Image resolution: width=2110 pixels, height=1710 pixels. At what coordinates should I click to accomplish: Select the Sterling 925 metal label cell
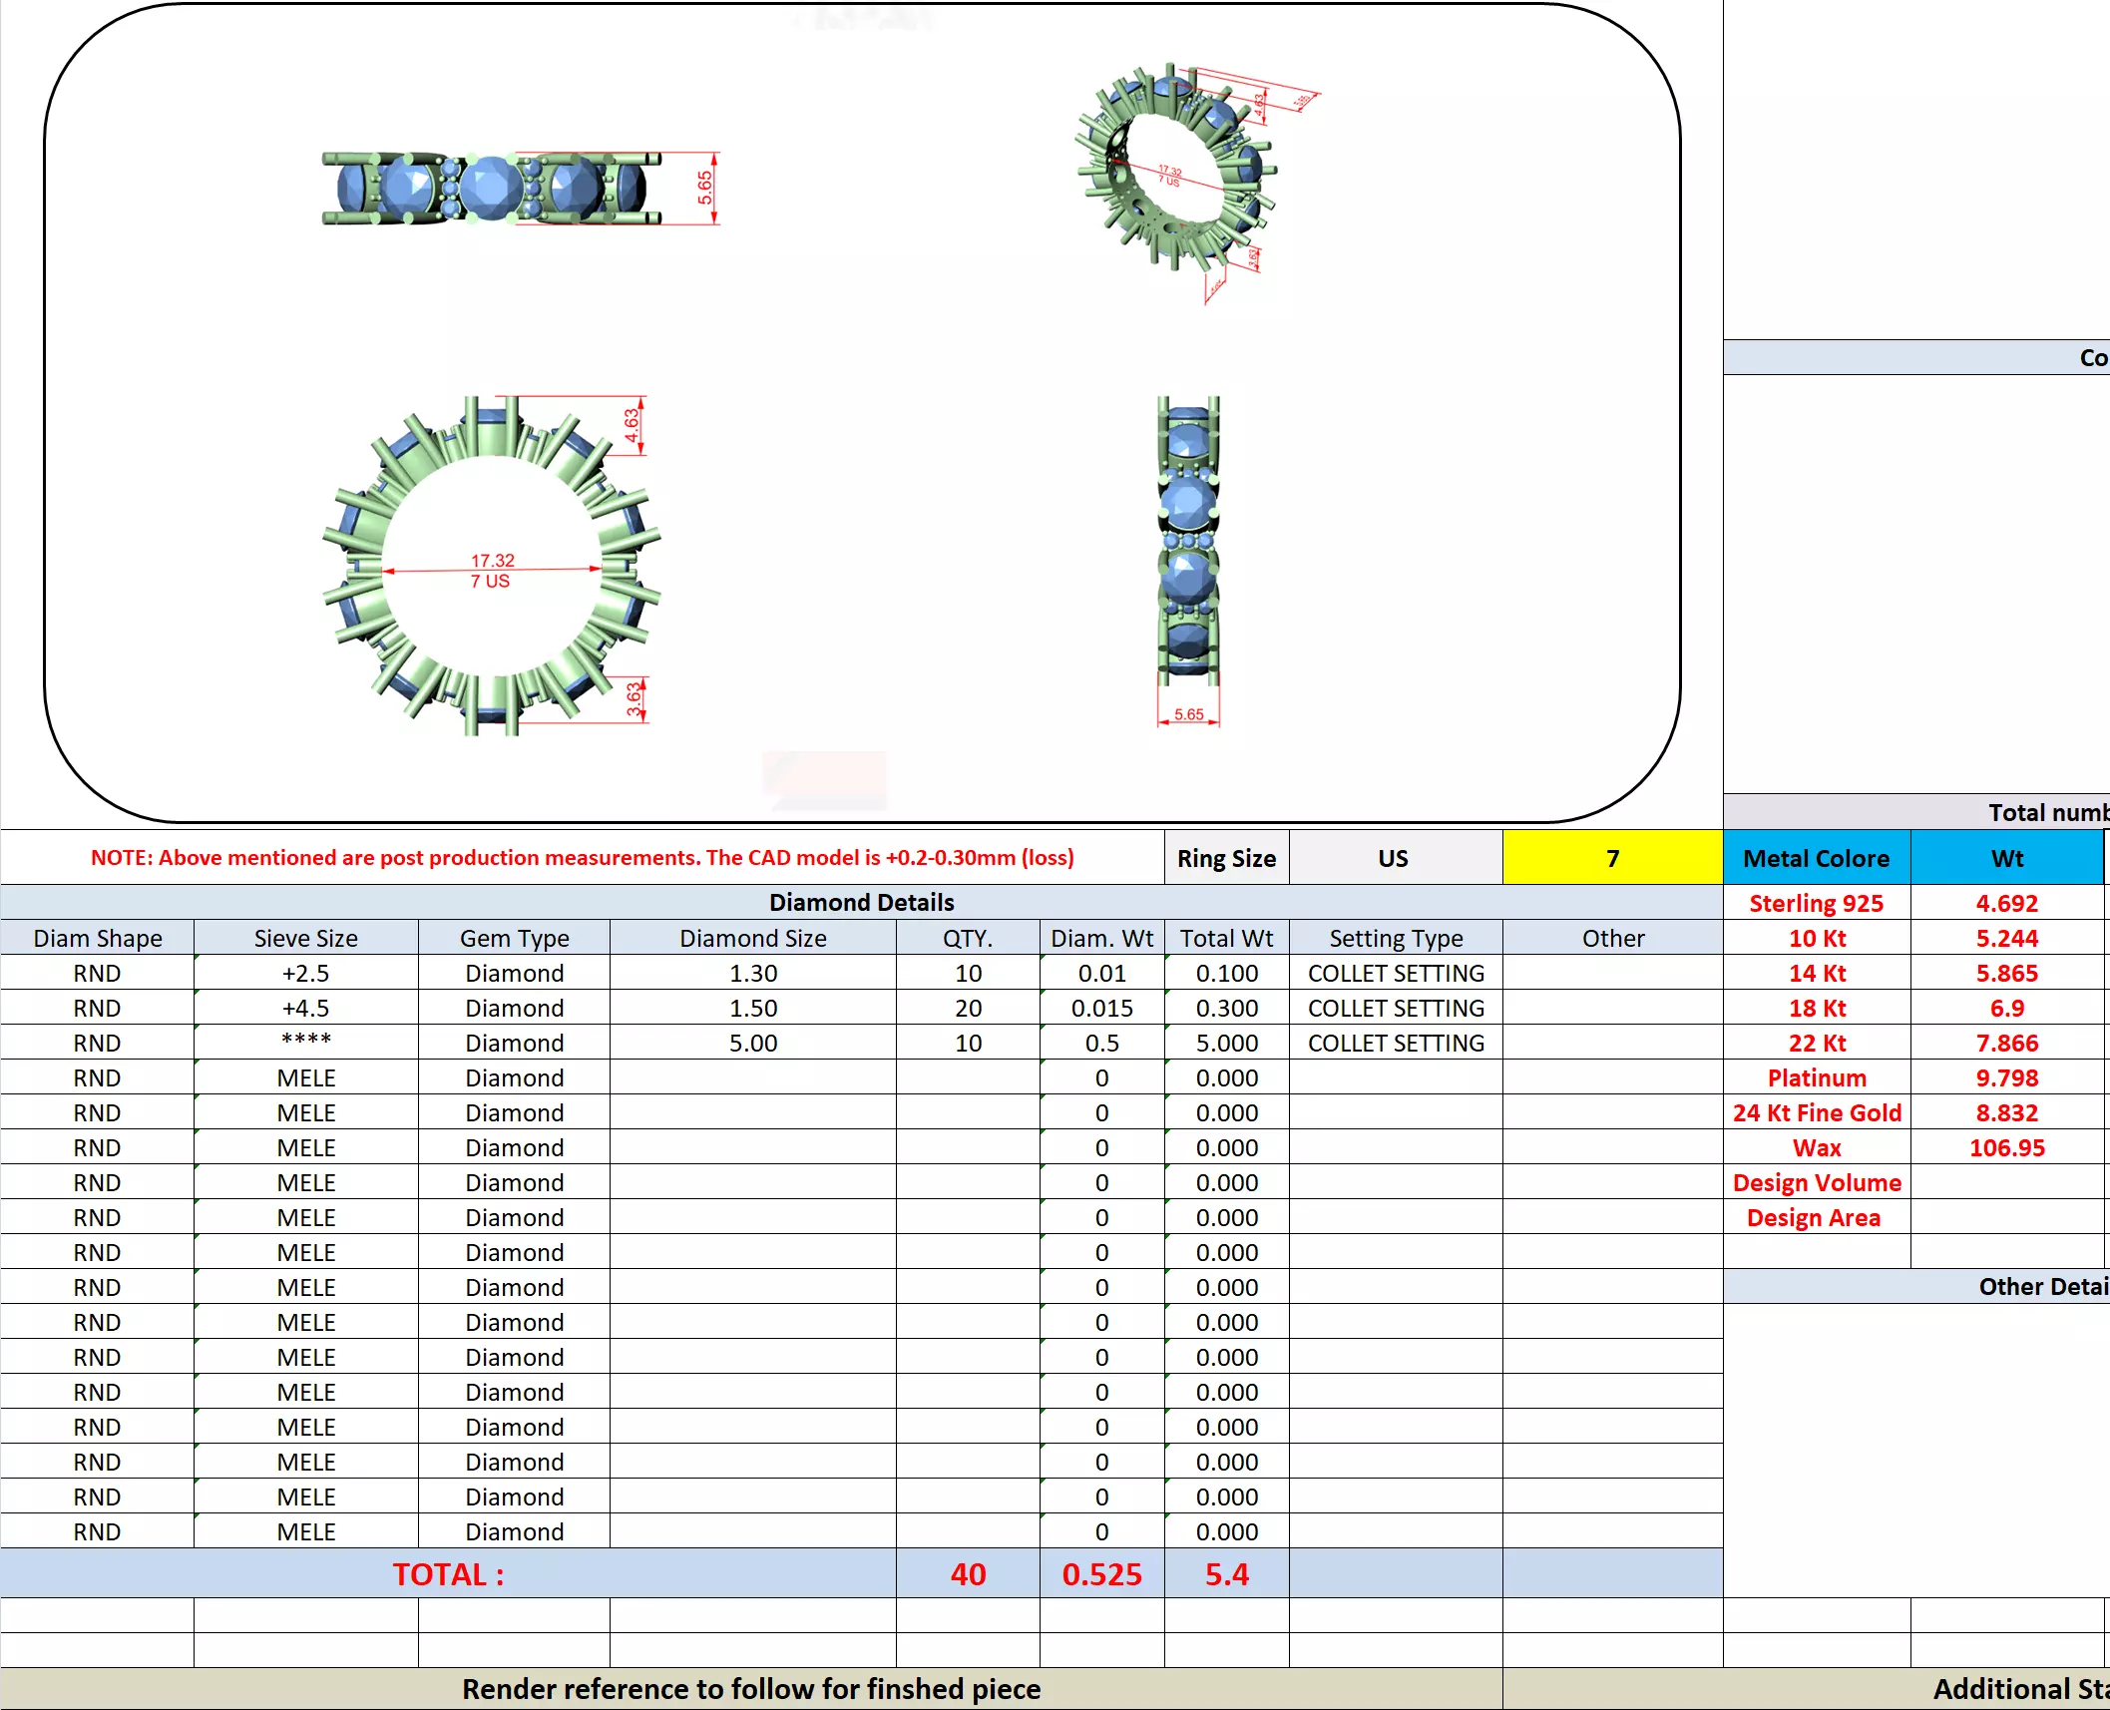(1816, 903)
